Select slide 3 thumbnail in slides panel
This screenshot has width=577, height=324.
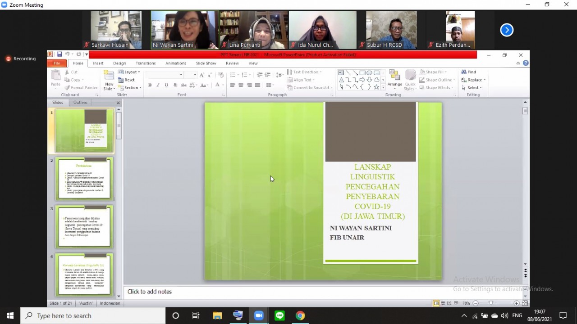pyautogui.click(x=84, y=227)
